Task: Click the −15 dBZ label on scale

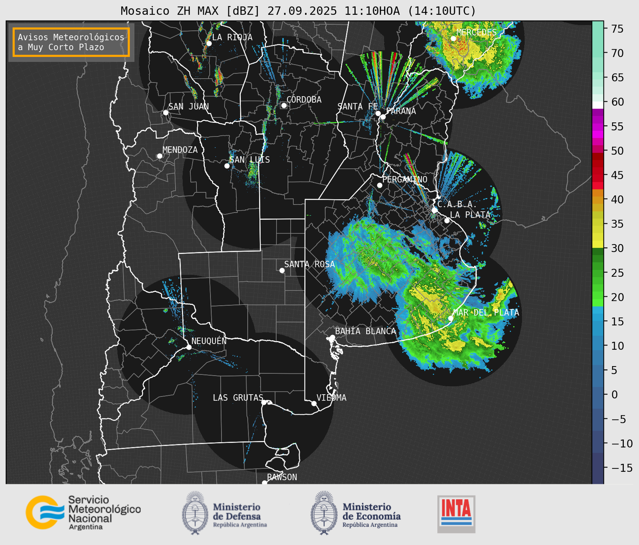Action: point(622,468)
